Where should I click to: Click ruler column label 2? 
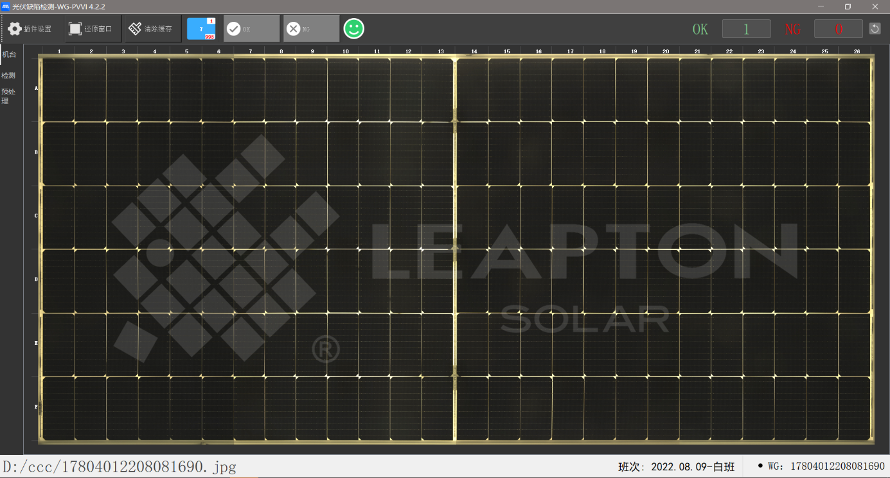click(91, 51)
